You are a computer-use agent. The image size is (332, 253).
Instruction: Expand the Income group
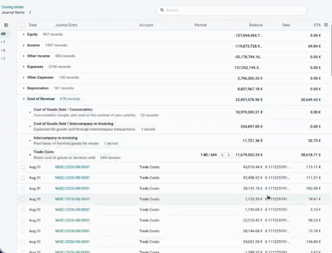click(x=24, y=45)
